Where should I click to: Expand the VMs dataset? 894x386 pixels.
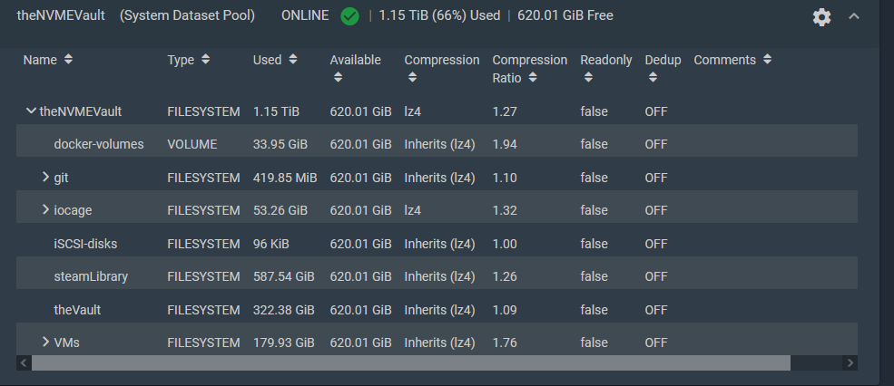45,342
